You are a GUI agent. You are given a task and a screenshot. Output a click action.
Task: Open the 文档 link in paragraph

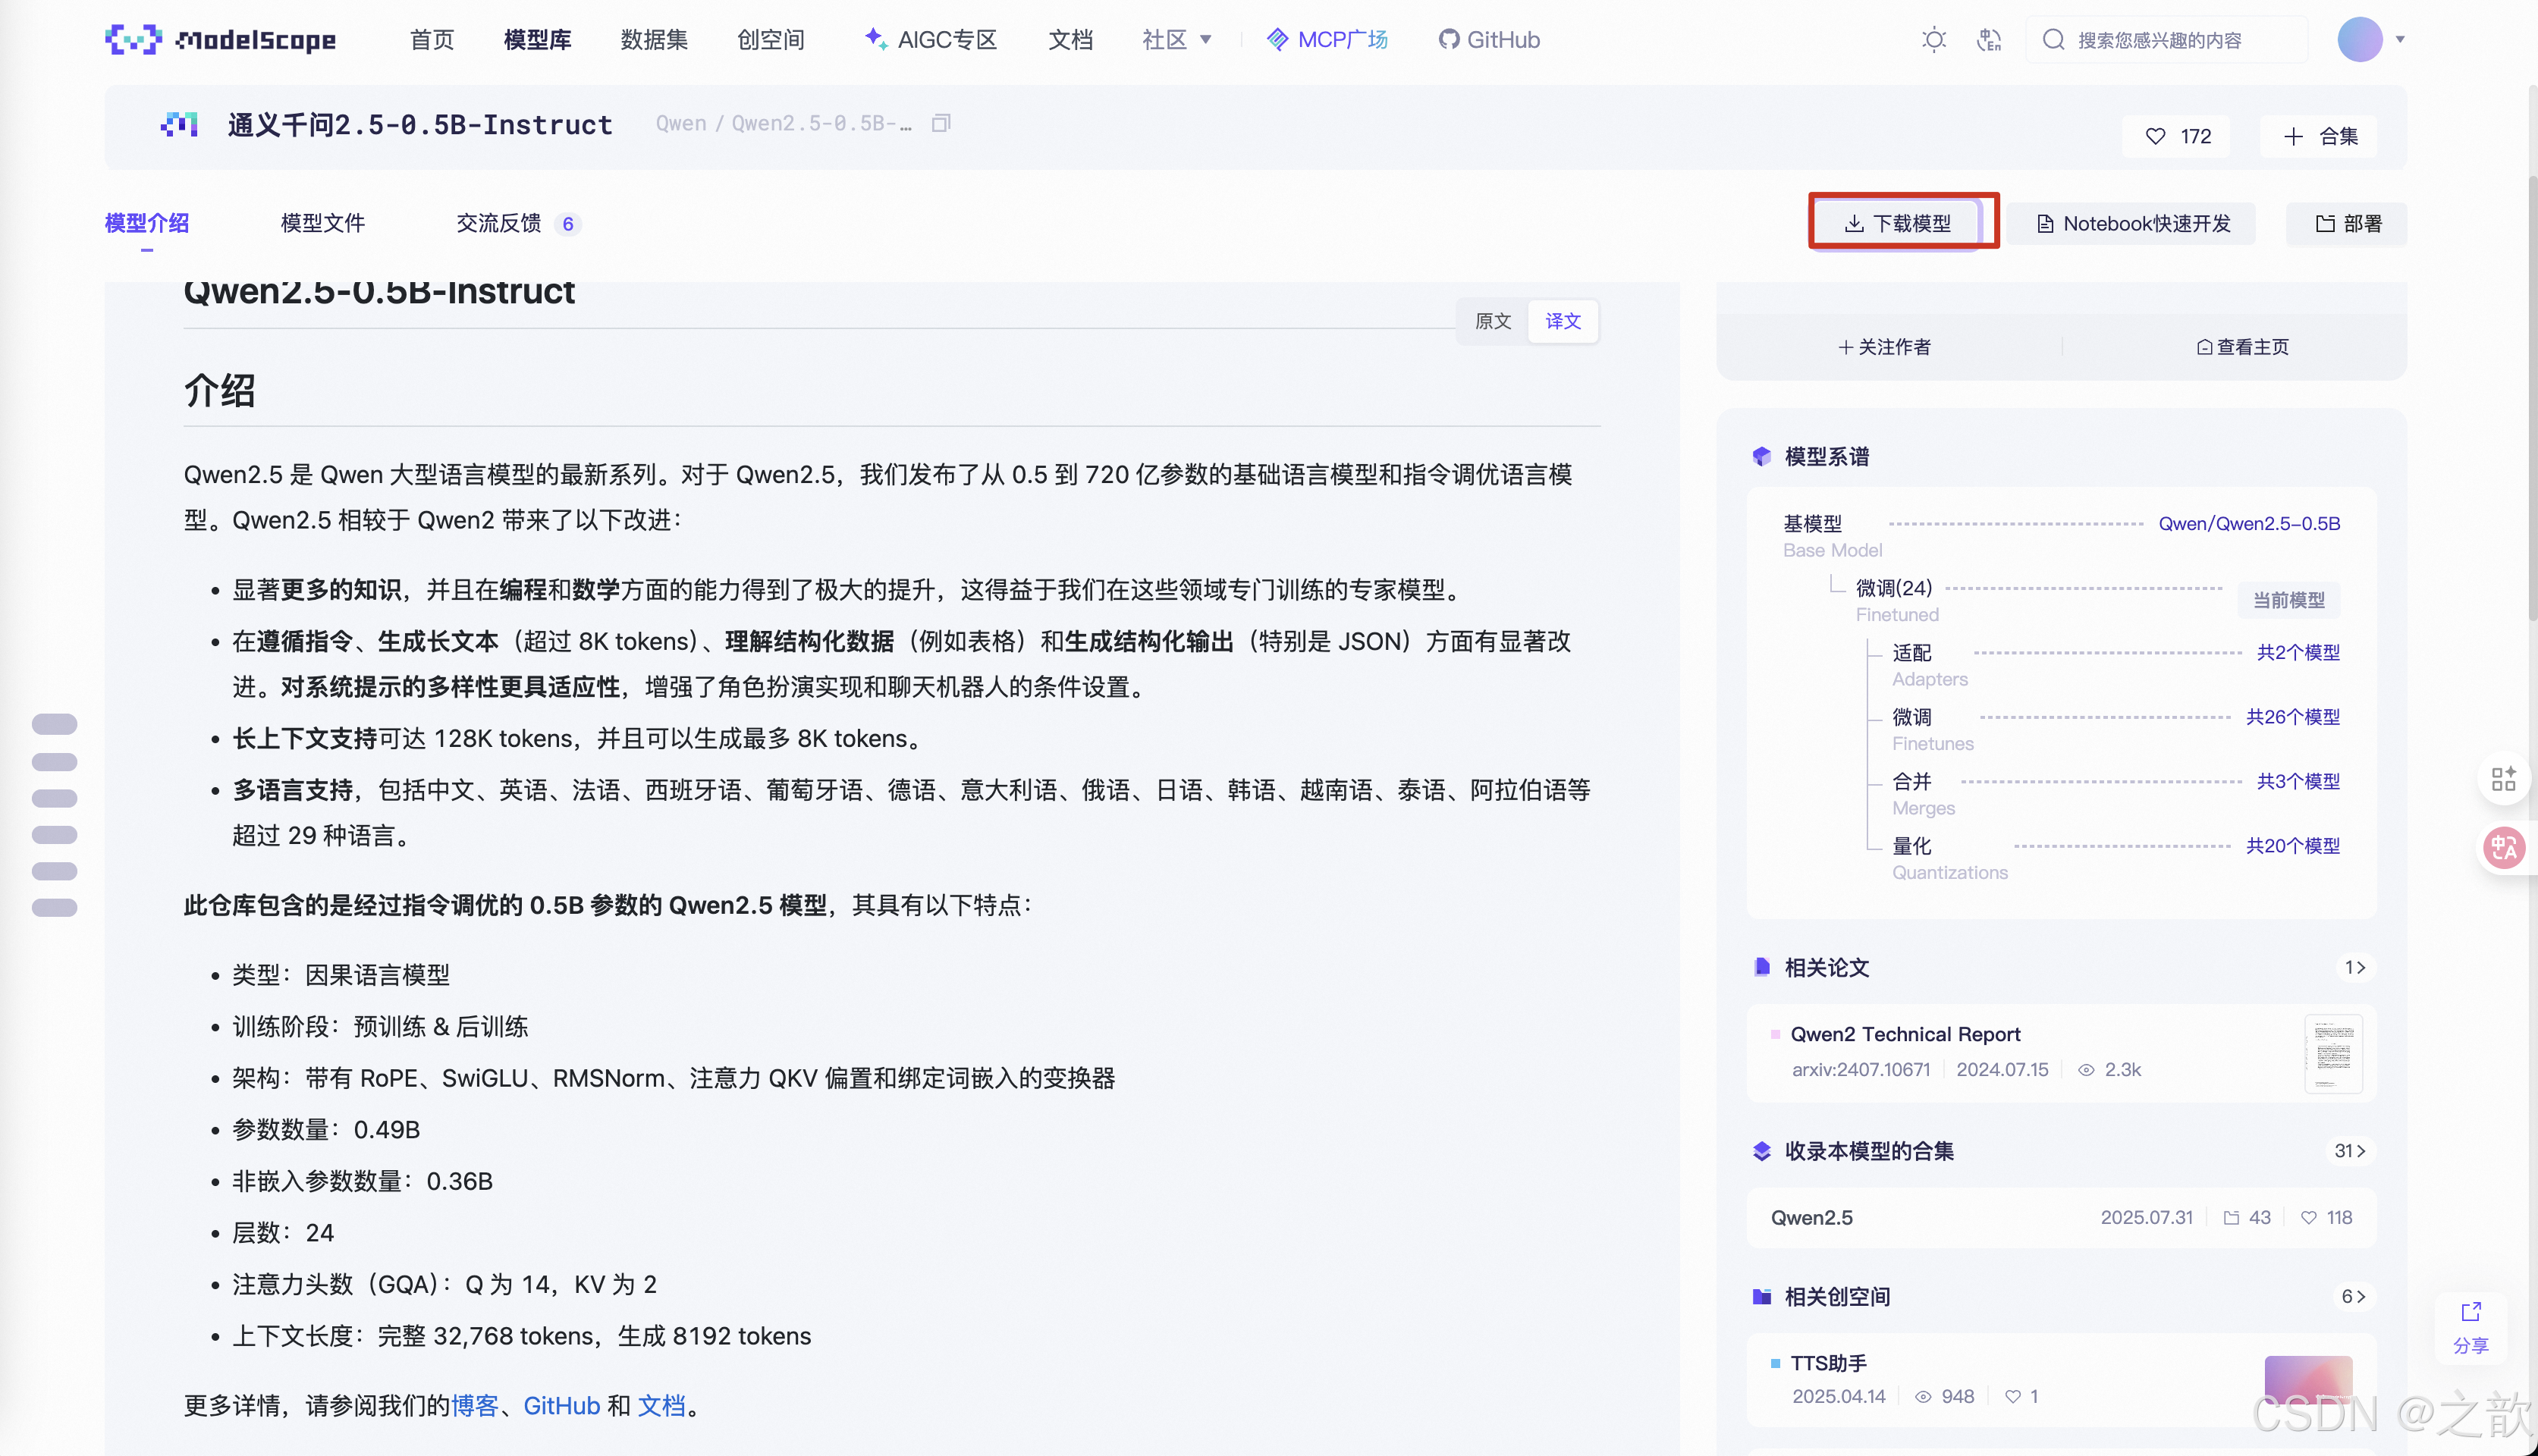(661, 1406)
